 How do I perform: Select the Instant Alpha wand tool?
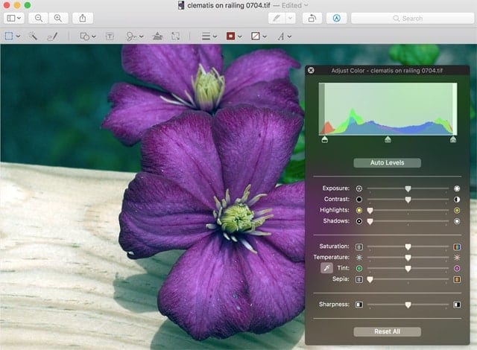pos(33,36)
